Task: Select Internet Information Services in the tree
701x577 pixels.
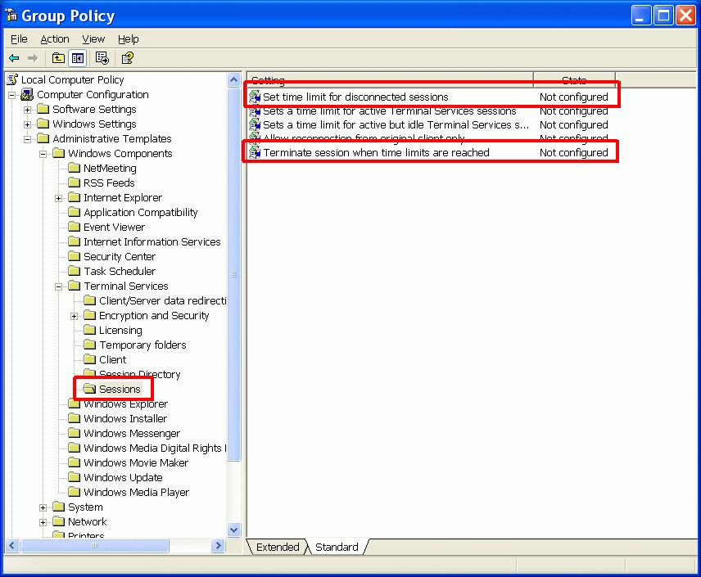Action: point(152,241)
